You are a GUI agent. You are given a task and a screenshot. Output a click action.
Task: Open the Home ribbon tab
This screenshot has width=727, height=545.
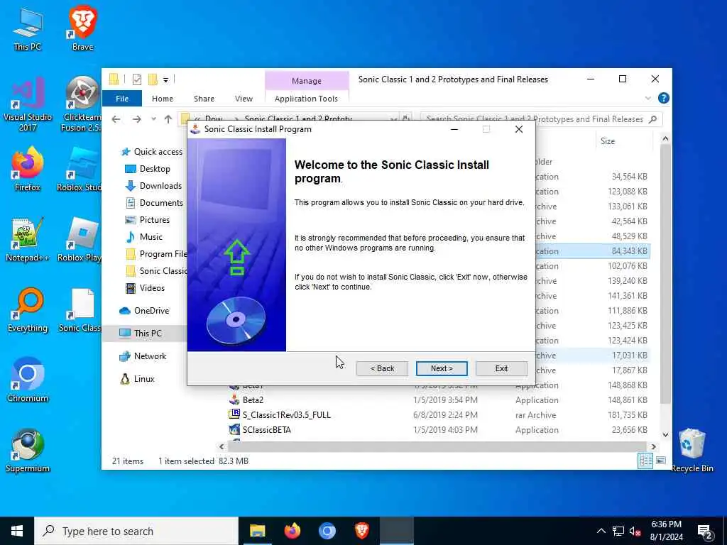pyautogui.click(x=163, y=99)
